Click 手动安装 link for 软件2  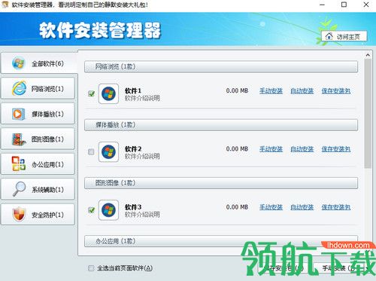coord(271,149)
